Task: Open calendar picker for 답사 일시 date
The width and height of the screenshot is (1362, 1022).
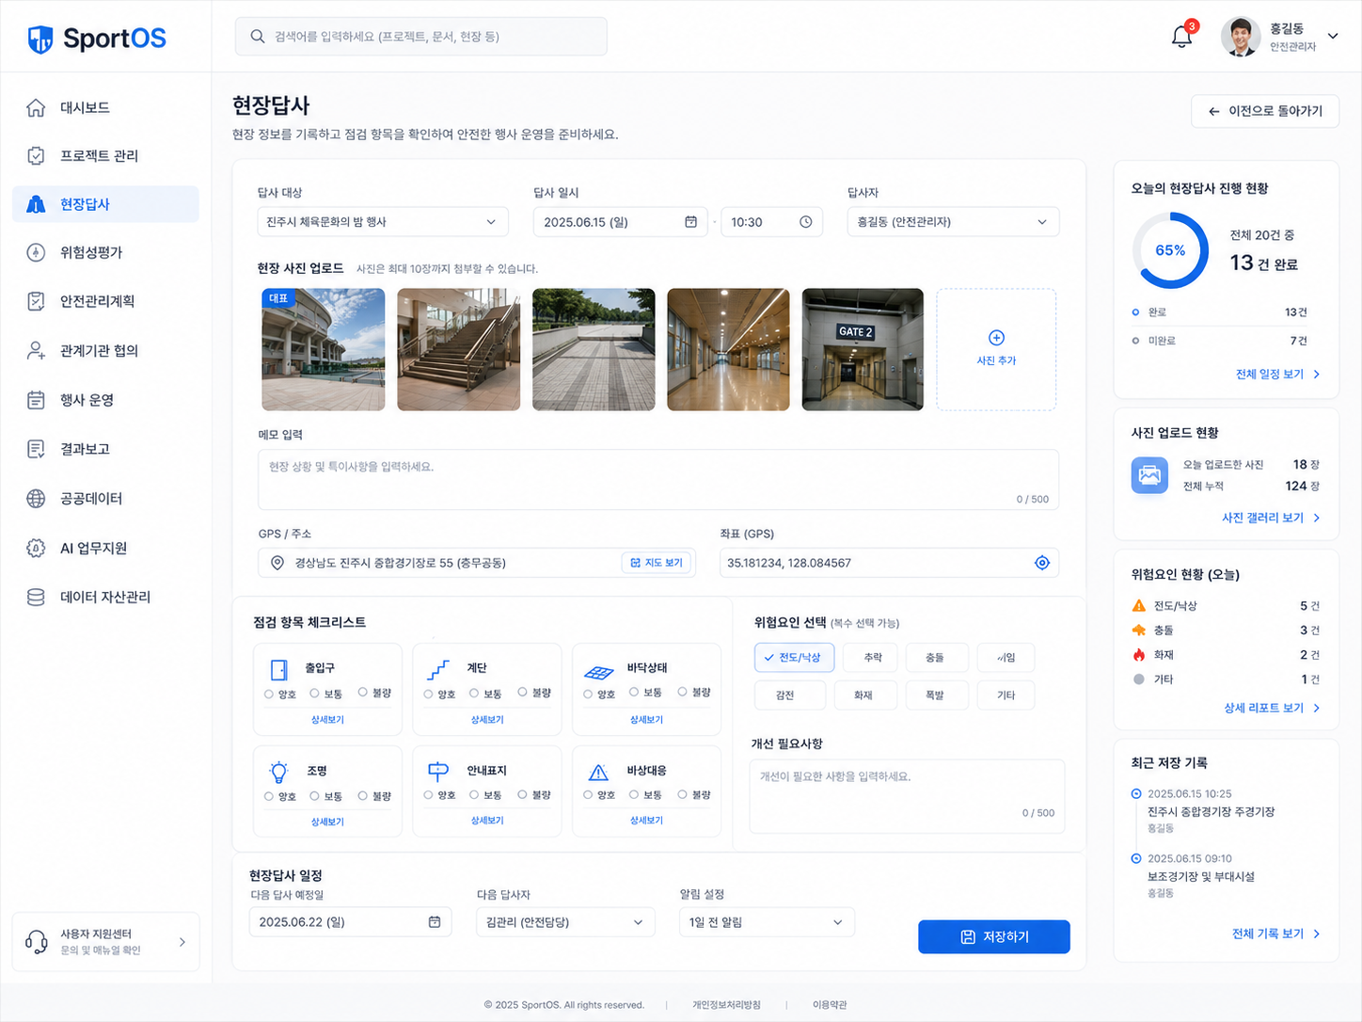Action: point(690,222)
